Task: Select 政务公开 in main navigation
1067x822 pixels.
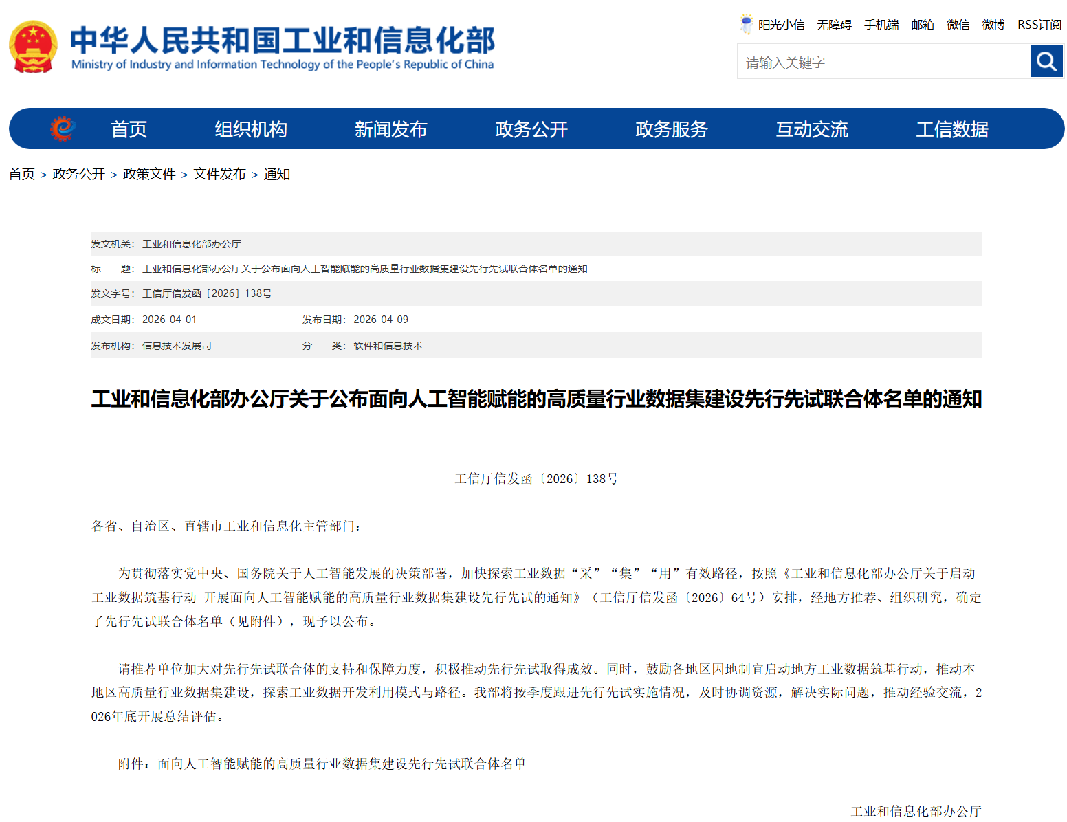Action: click(531, 129)
